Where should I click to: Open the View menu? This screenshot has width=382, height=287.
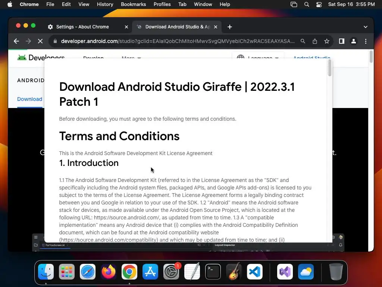coord(84,4)
